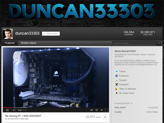Screen dimensions: 164x123
Task: Click the 'United States' country value
Action: click(152, 112)
